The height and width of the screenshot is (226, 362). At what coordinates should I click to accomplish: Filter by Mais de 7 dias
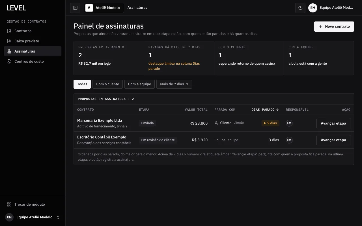(x=174, y=84)
